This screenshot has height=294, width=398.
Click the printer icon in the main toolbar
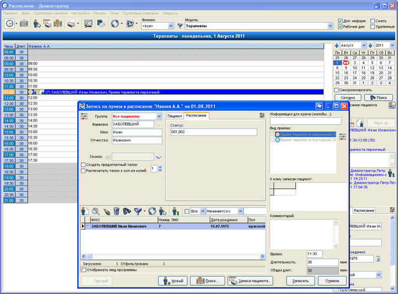(71, 24)
